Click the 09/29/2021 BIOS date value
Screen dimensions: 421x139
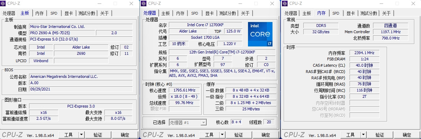click(x=81, y=89)
